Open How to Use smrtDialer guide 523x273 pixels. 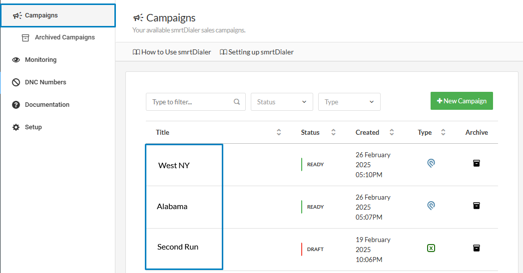(x=172, y=52)
